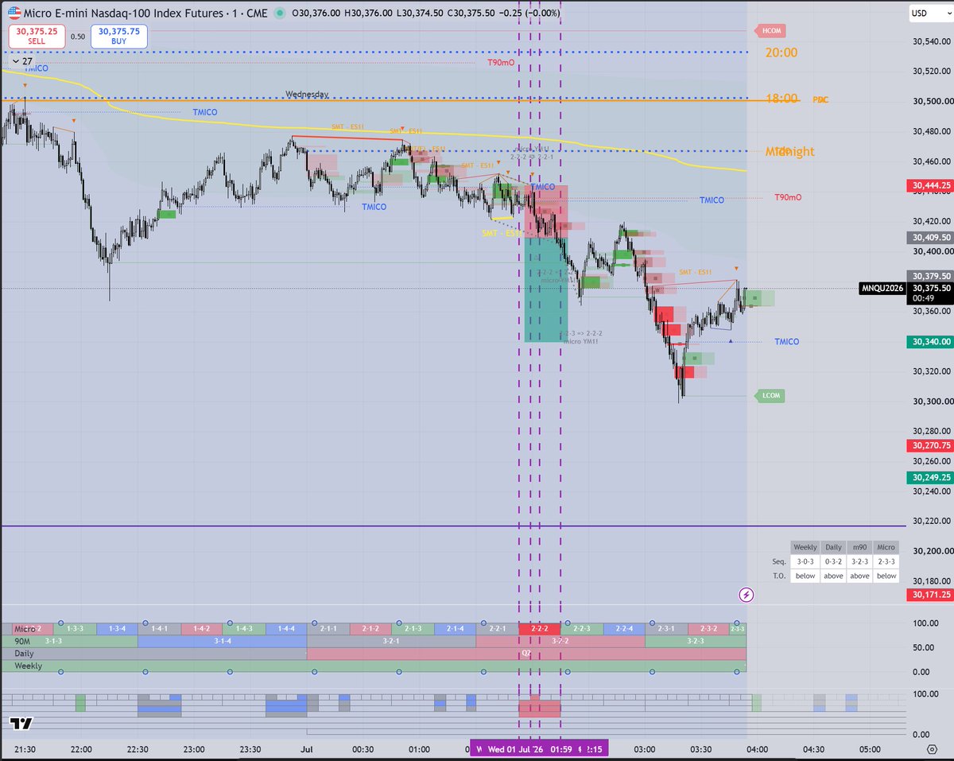
Task: Click the 1-4-4 micro block
Action: (285, 629)
